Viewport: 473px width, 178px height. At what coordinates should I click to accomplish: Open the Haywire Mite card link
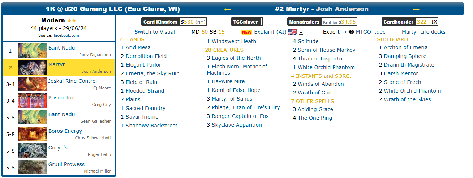click(228, 81)
